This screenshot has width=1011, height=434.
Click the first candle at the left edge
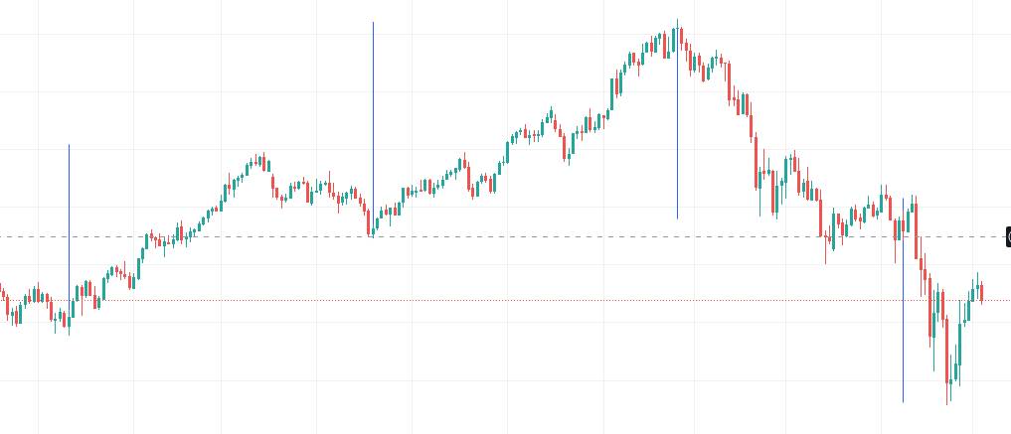tap(2, 293)
